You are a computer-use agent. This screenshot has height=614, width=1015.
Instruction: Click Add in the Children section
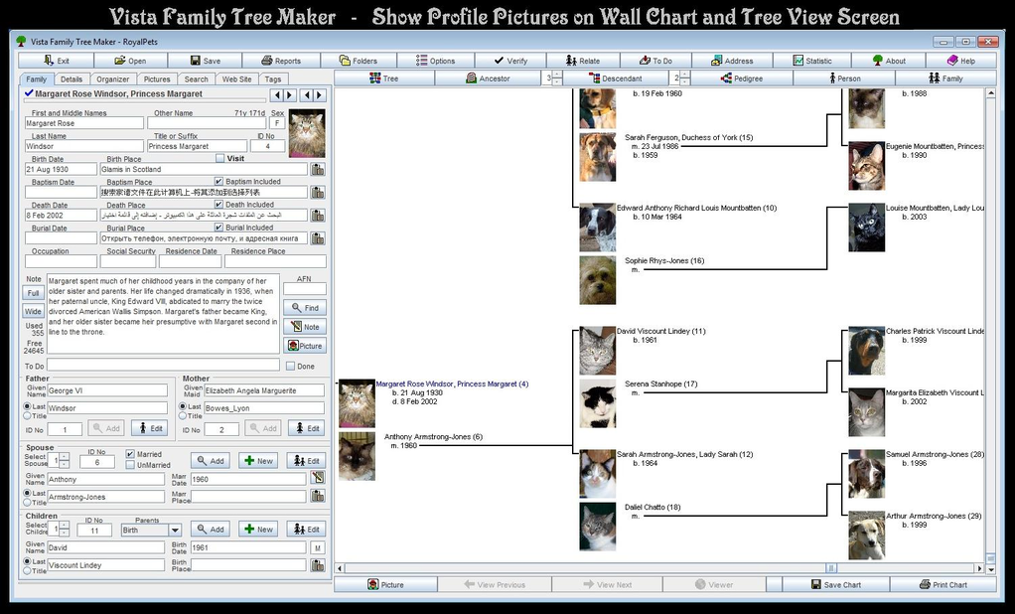[x=211, y=530]
